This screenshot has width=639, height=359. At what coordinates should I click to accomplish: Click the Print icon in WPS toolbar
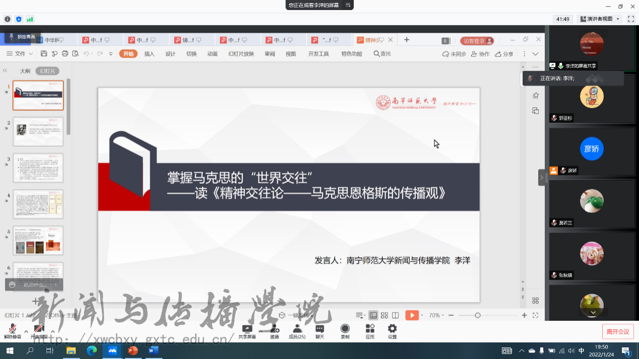coord(65,54)
